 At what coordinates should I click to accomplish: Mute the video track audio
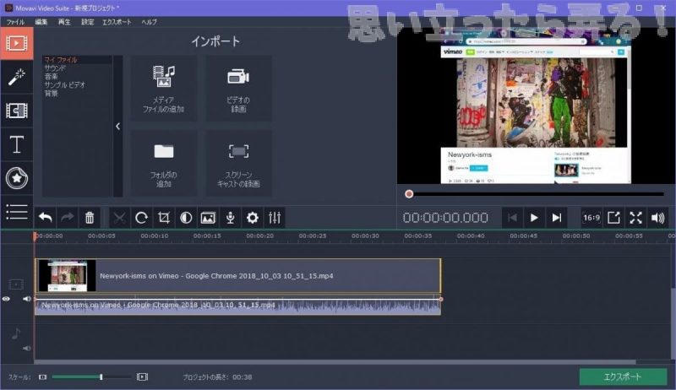[x=27, y=299]
